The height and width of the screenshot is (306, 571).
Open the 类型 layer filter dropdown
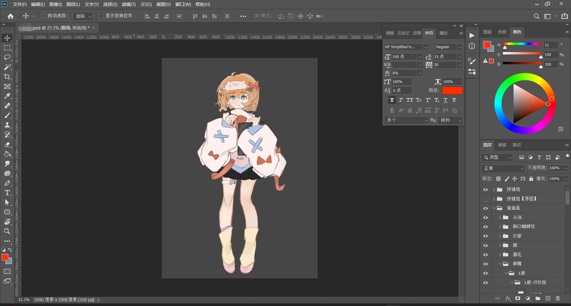tap(497, 158)
